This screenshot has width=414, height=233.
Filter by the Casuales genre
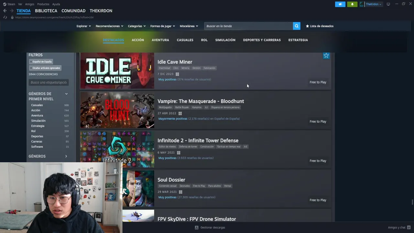pos(37,105)
